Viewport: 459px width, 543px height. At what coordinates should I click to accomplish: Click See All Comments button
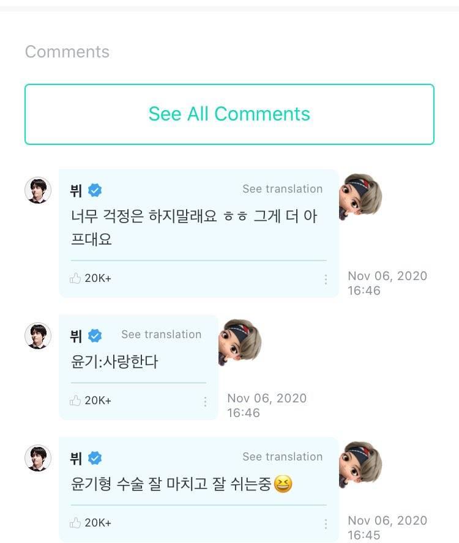229,114
